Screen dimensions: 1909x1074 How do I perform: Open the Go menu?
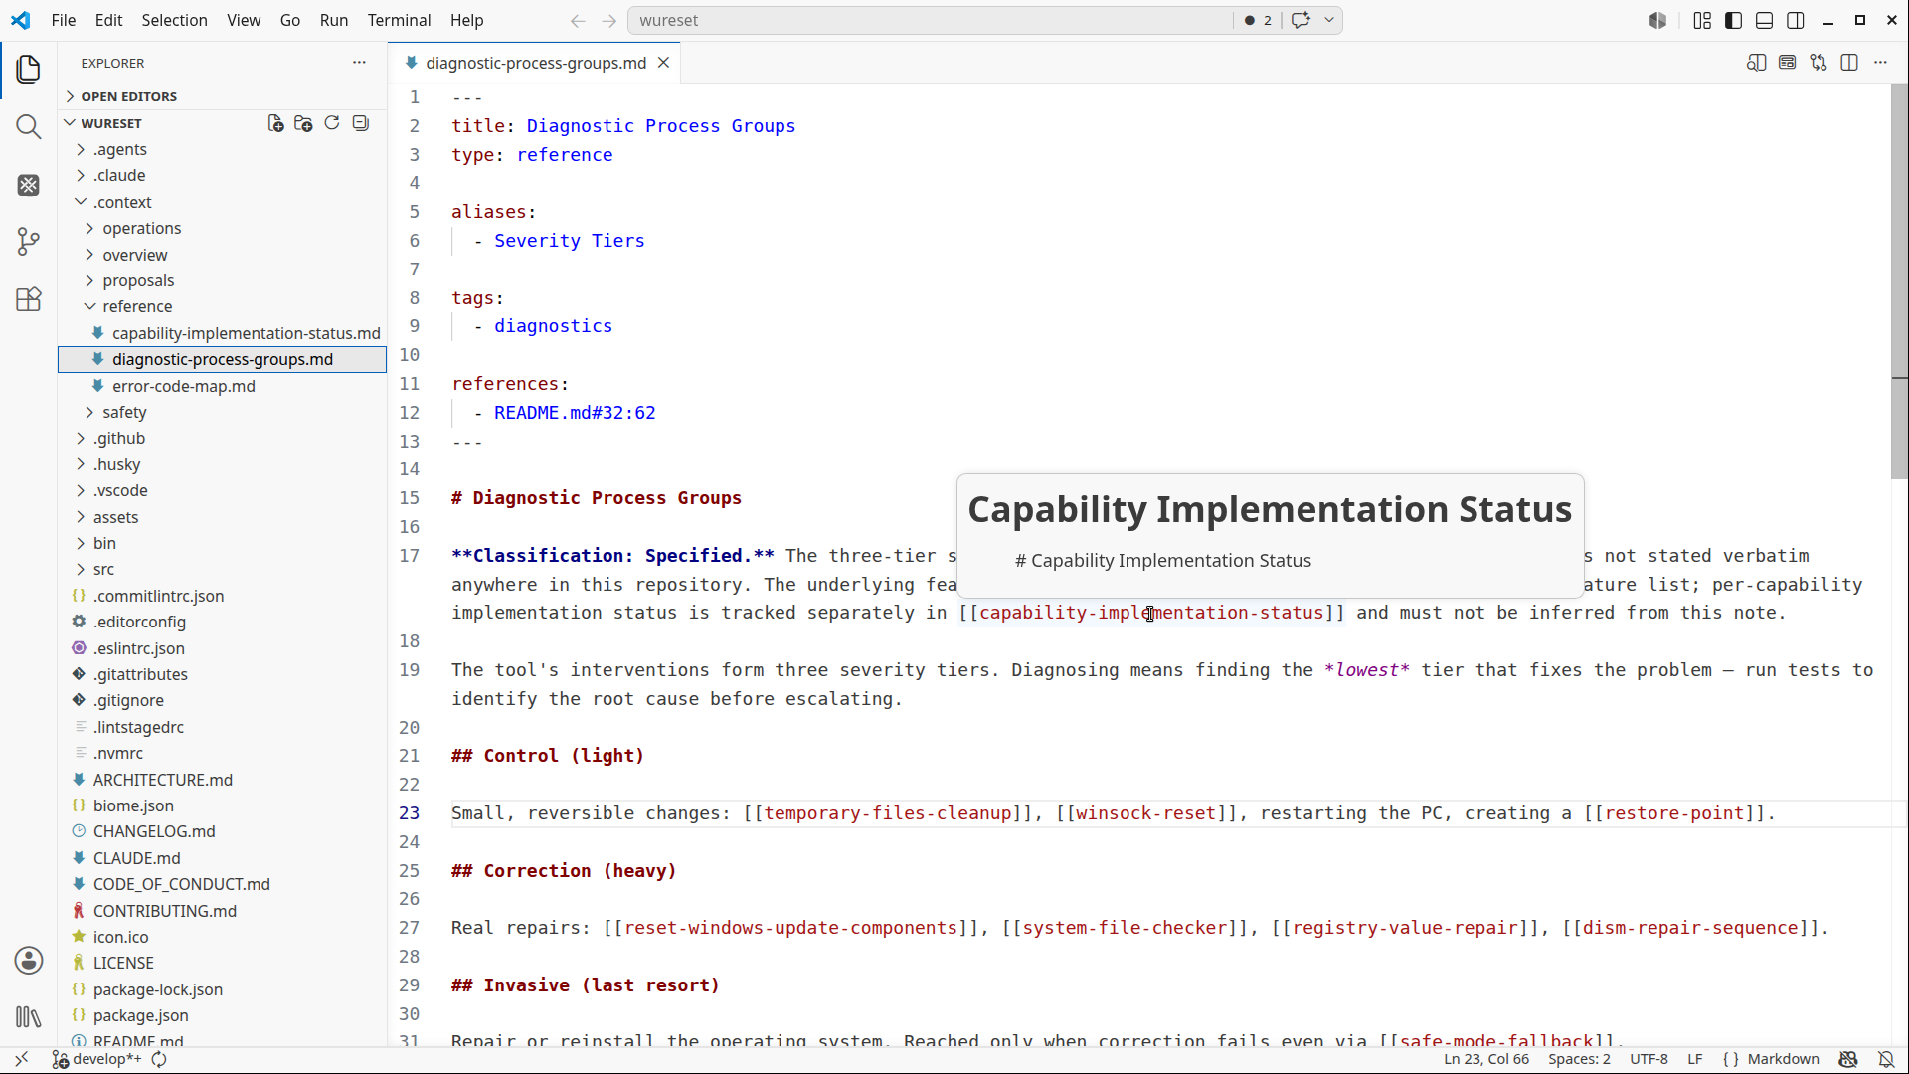click(290, 20)
